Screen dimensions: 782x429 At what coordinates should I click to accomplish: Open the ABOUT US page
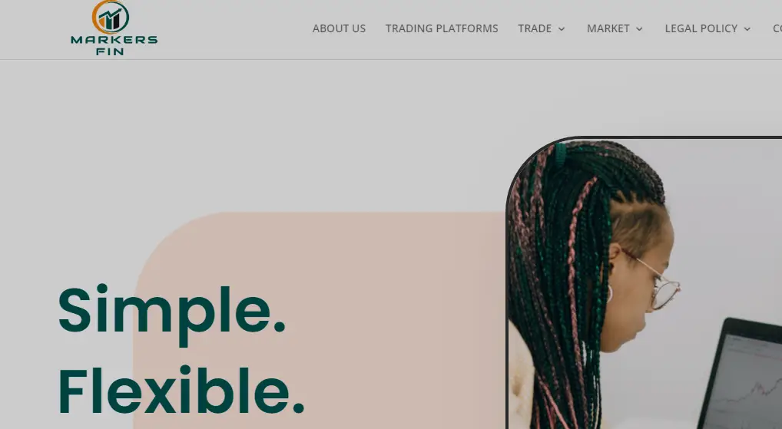point(339,28)
